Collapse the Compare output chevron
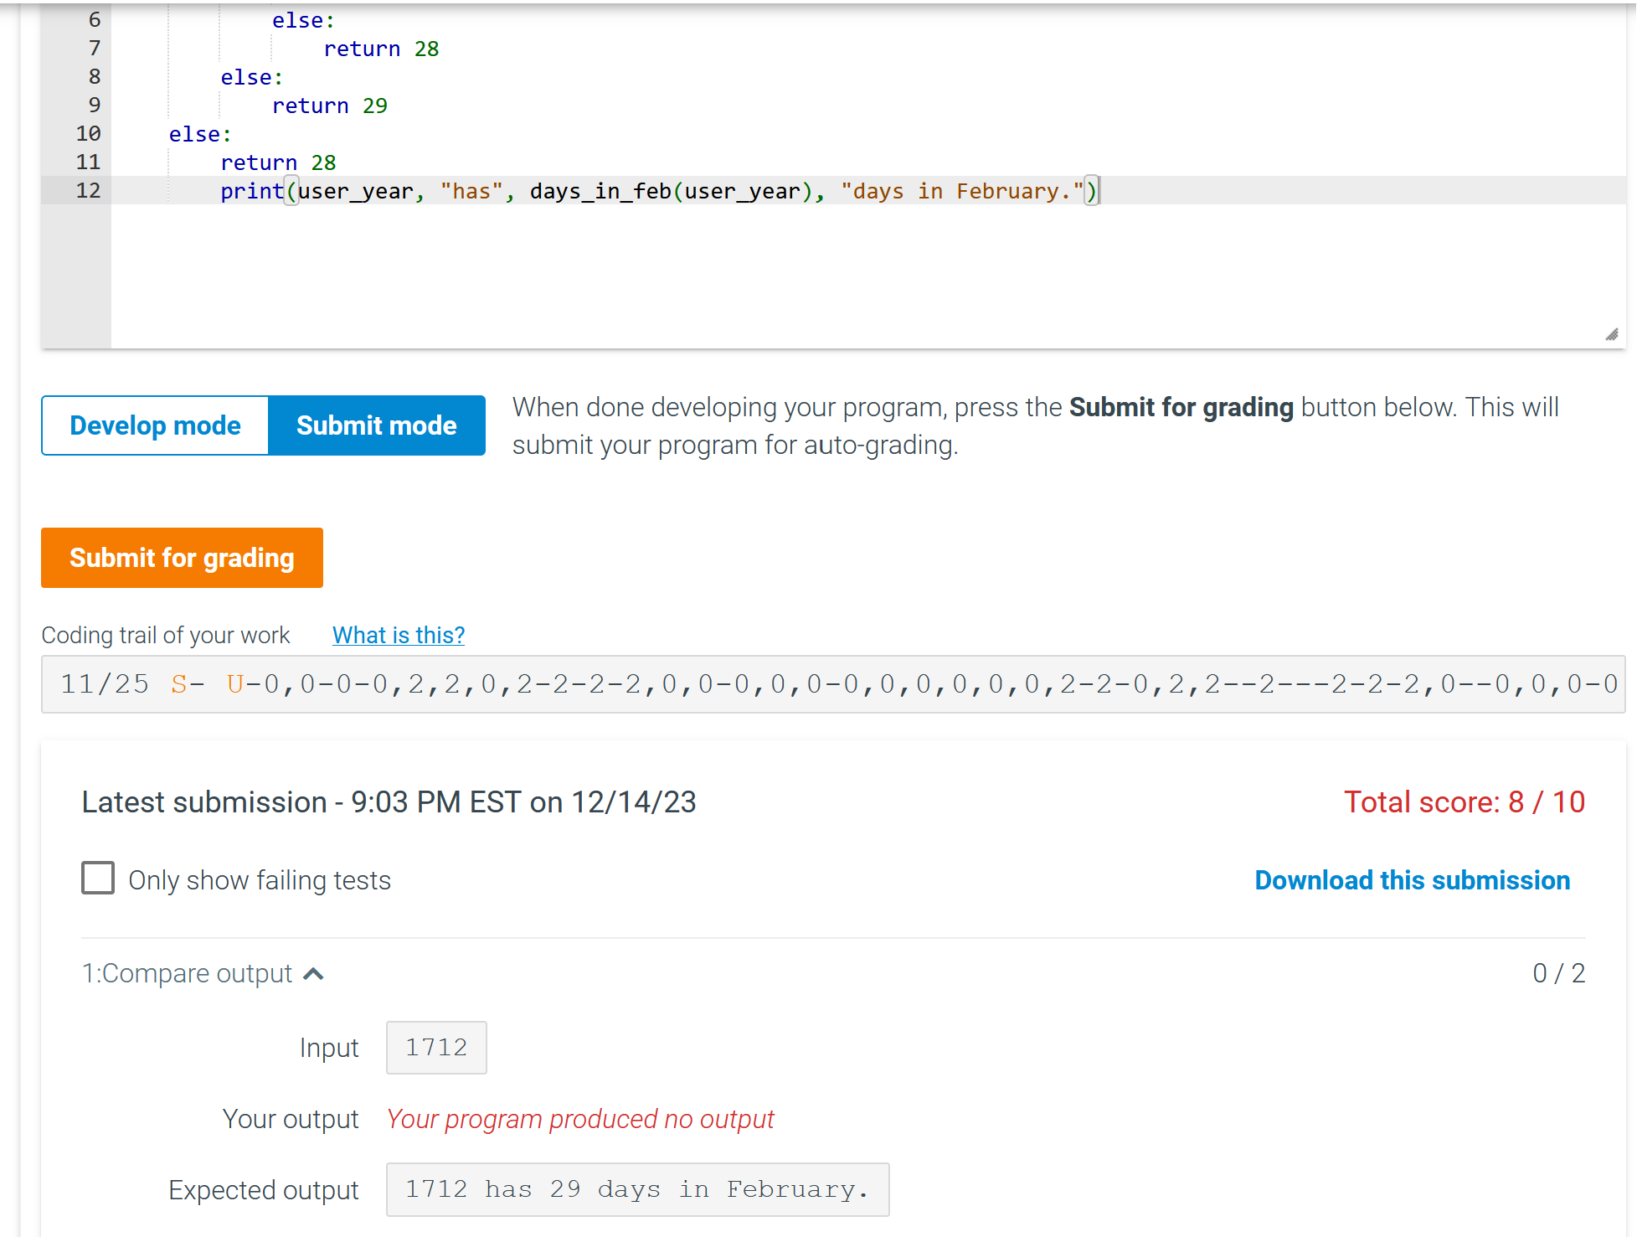The image size is (1637, 1237). (313, 973)
